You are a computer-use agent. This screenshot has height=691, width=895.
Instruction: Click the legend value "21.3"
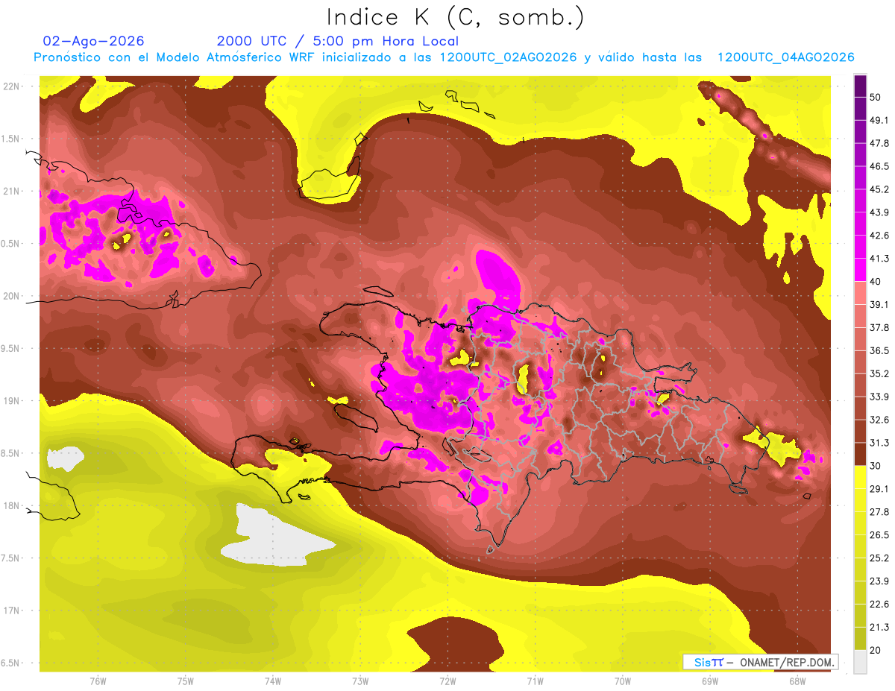pyautogui.click(x=879, y=627)
